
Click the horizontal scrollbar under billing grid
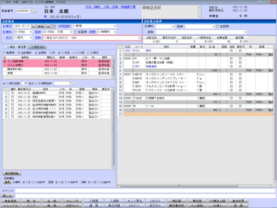[195, 185]
